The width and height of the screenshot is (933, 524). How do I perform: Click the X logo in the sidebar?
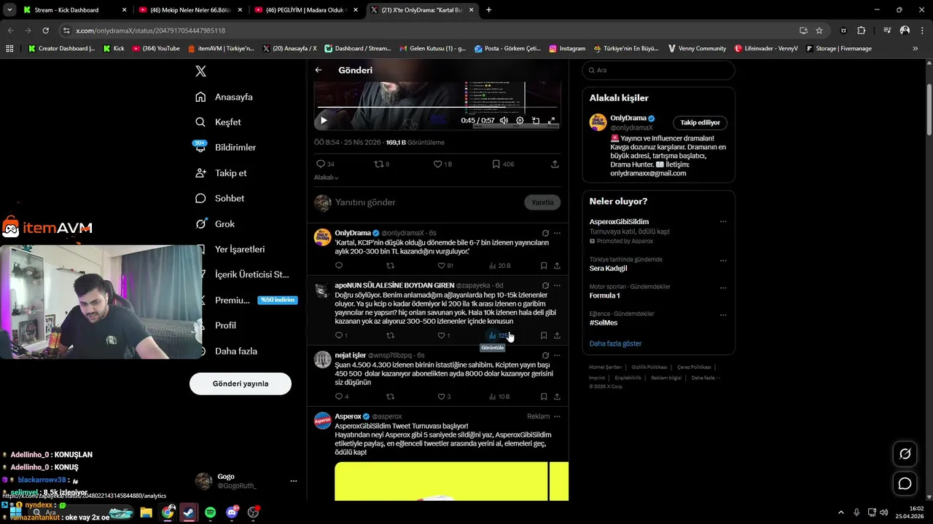[200, 71]
